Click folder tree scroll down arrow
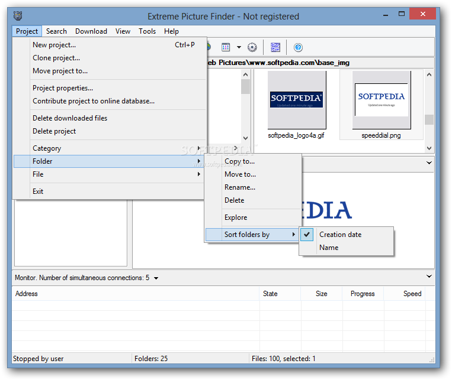The height and width of the screenshot is (380, 452). [245, 138]
